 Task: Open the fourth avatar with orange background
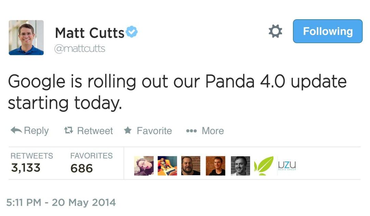click(215, 166)
